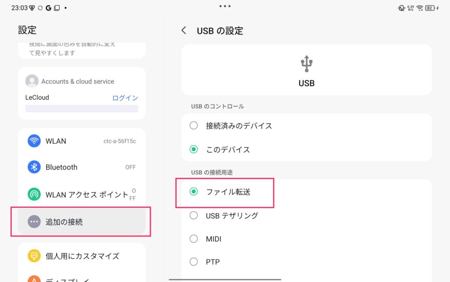
Task: Select the 接続済みのデバイス radio button
Action: 194,126
